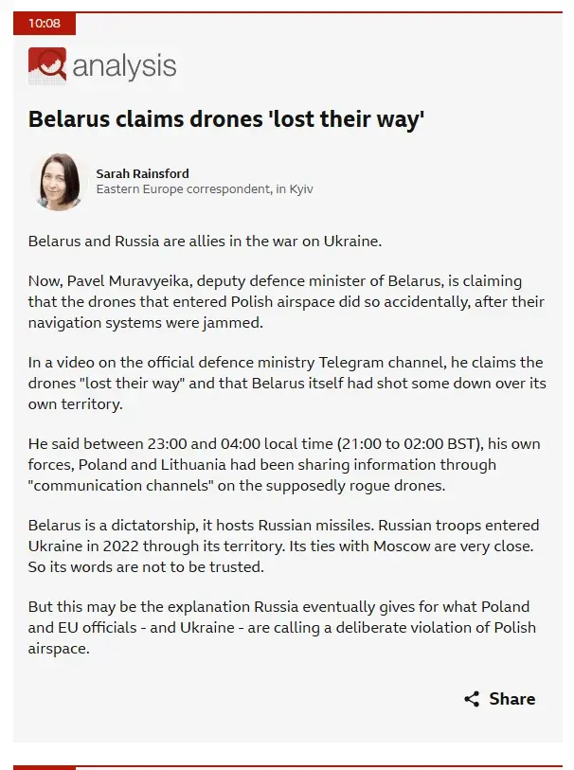Click the sentence "Belarus and Russia are allies"
Viewport: 574px width, 770px height.
[x=204, y=241]
